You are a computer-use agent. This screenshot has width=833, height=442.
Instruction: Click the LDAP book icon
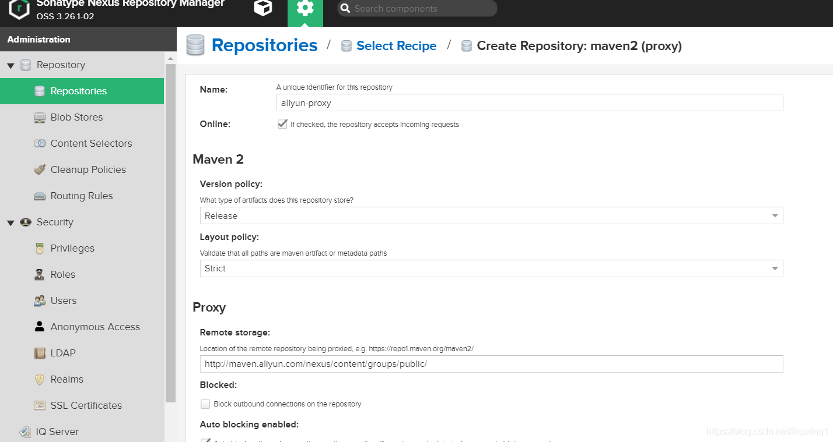(x=40, y=353)
